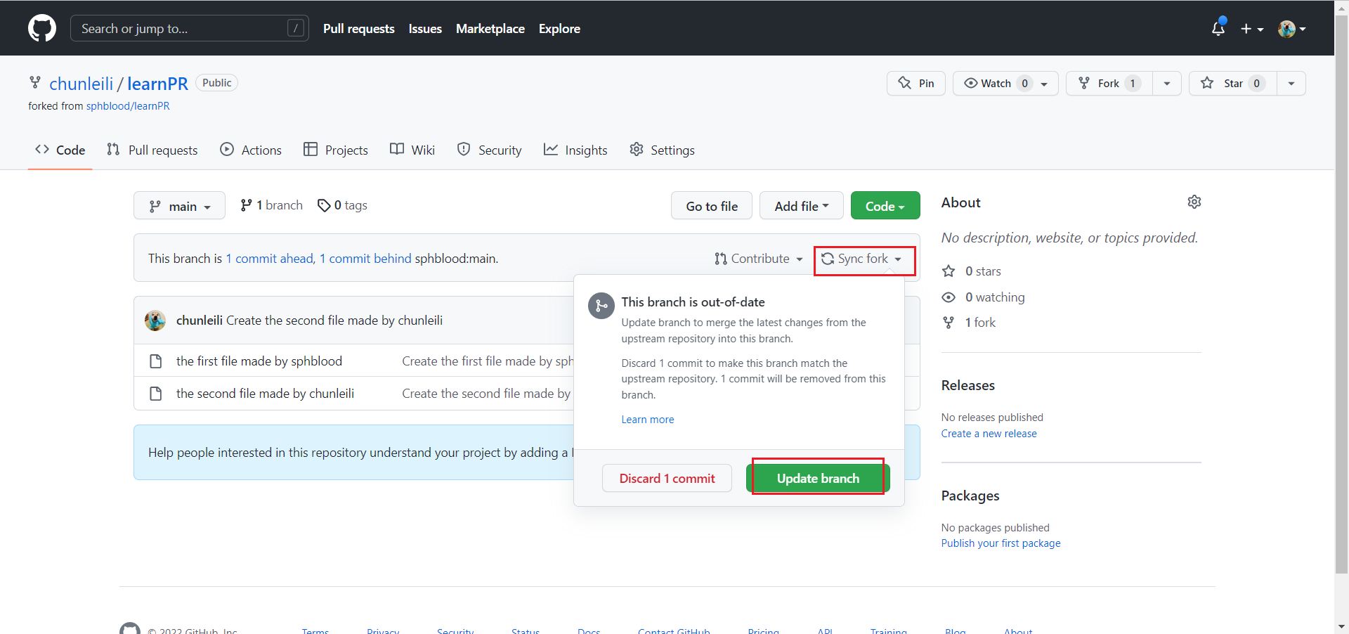Open the Wiki tab
1349x634 pixels.
point(412,150)
